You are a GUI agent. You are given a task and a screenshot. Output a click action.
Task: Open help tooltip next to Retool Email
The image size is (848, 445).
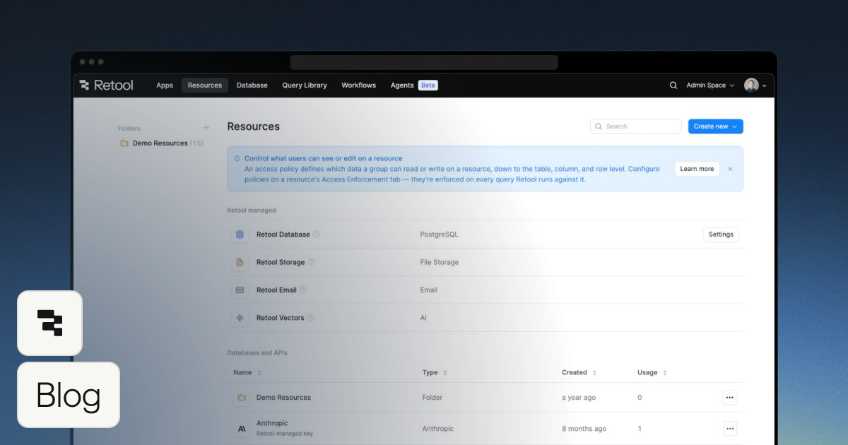point(303,290)
